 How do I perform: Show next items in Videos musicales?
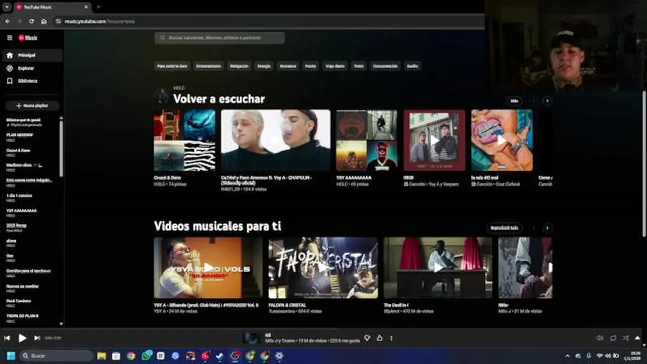point(547,228)
